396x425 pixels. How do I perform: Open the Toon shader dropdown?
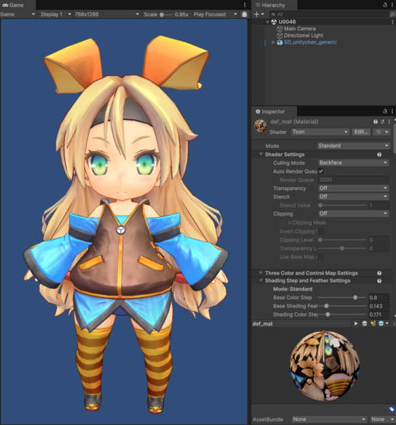click(x=320, y=132)
